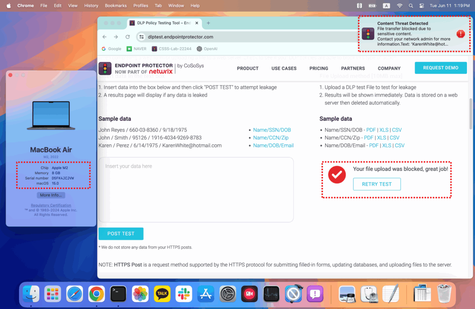Close the DLP Policy Testing Tool tab
Image resolution: width=475 pixels, height=309 pixels.
pos(197,23)
